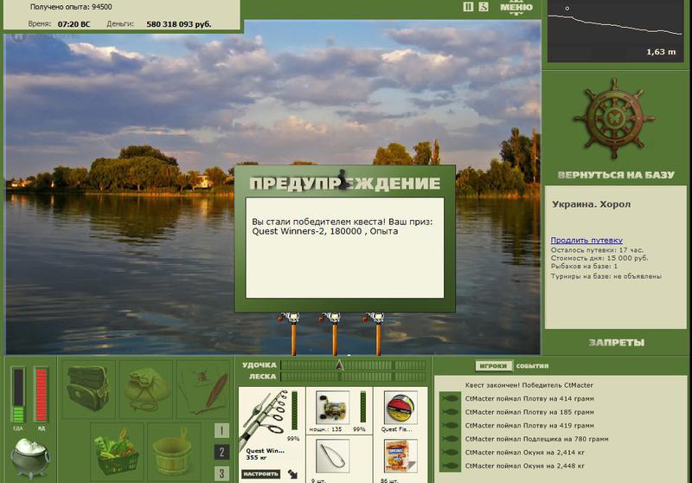This screenshot has height=483, width=692.
Task: Click the middle fishing rod on the water
Action: click(x=334, y=334)
